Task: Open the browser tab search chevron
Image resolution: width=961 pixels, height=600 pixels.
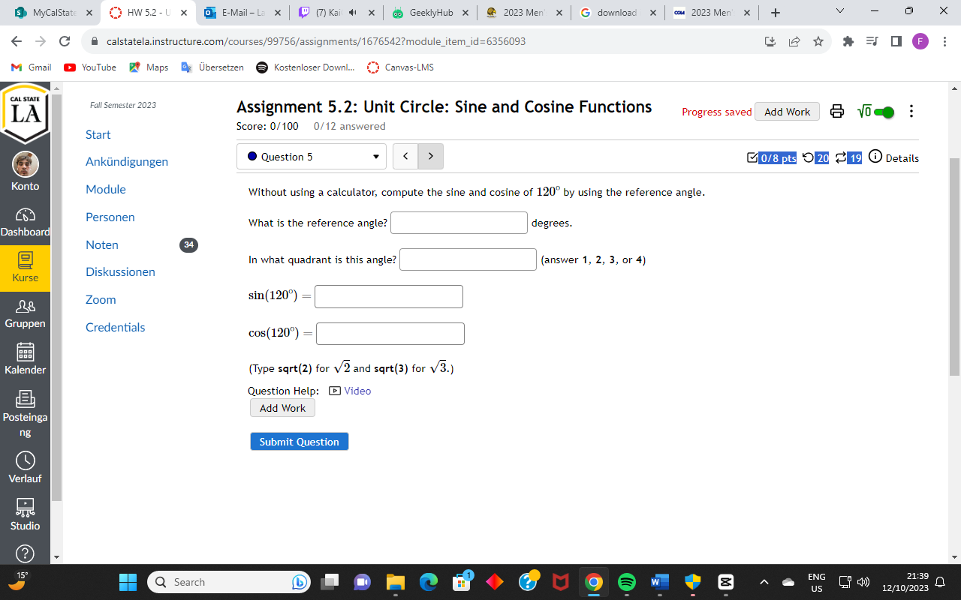Action: coord(839,12)
